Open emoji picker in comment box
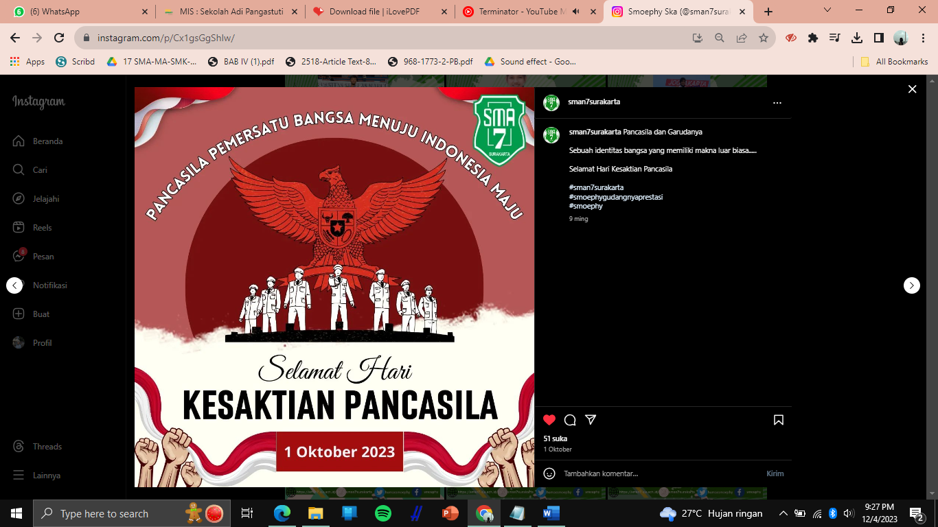The image size is (938, 527). 549,473
